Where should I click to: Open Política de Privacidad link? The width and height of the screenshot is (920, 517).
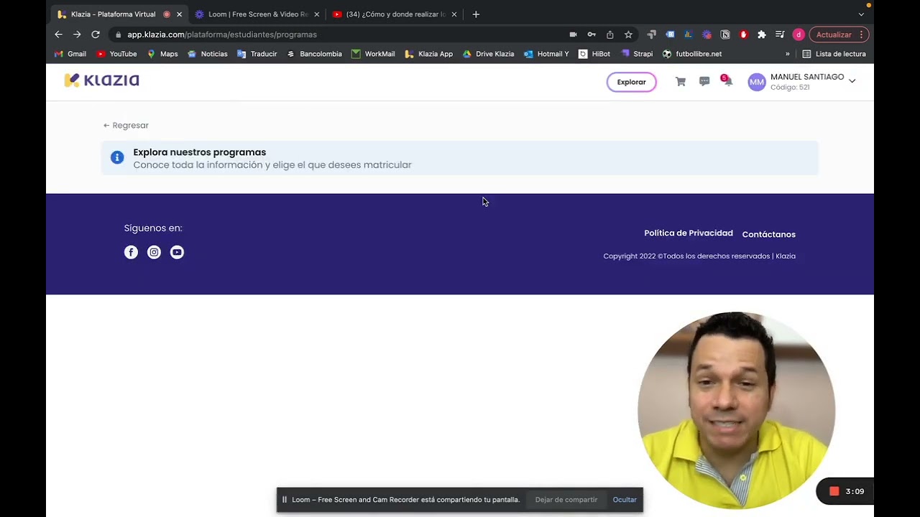[689, 233]
